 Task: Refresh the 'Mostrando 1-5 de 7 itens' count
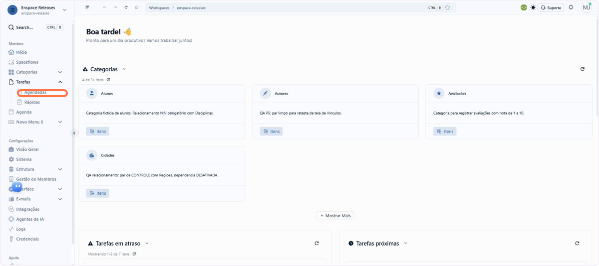[x=134, y=254]
